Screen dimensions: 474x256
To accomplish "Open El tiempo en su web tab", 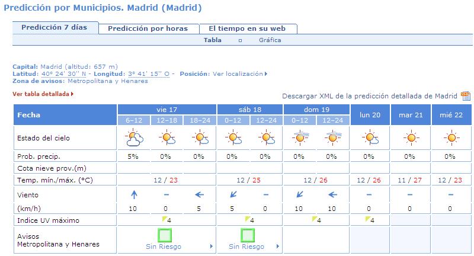I will [x=247, y=28].
